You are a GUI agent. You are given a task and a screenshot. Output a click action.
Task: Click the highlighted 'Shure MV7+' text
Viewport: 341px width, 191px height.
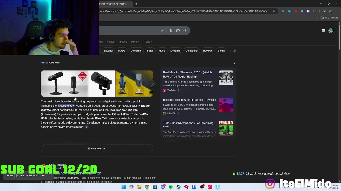[x=66, y=106]
